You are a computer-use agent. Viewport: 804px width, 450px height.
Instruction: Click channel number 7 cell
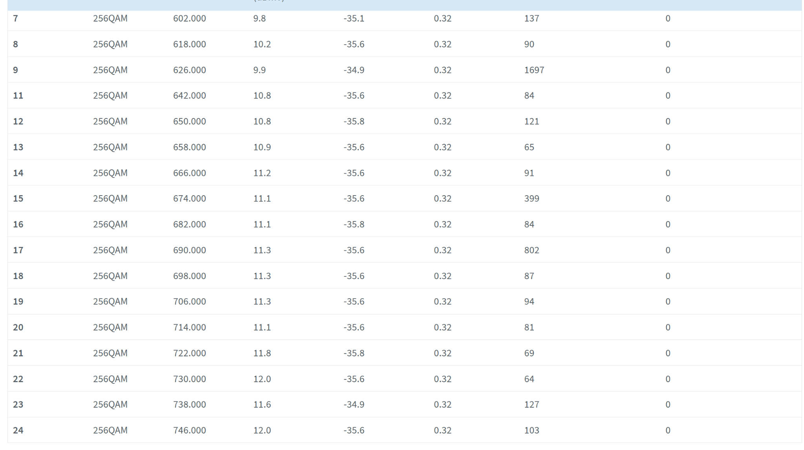click(15, 18)
